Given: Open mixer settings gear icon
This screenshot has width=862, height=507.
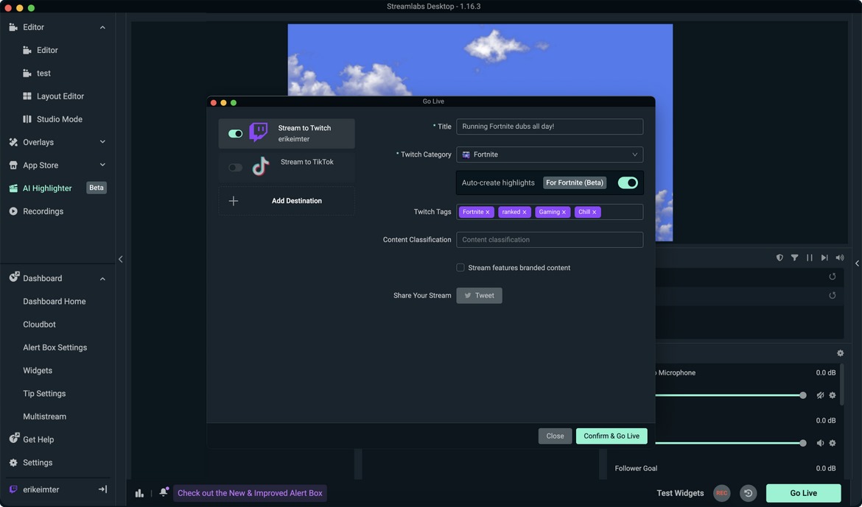Looking at the screenshot, I should (x=840, y=353).
